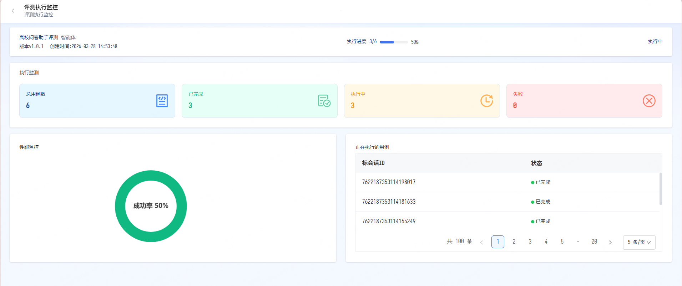682x286 pixels.
Task: Click the 版本v1.0.1 text
Action: pos(31,46)
